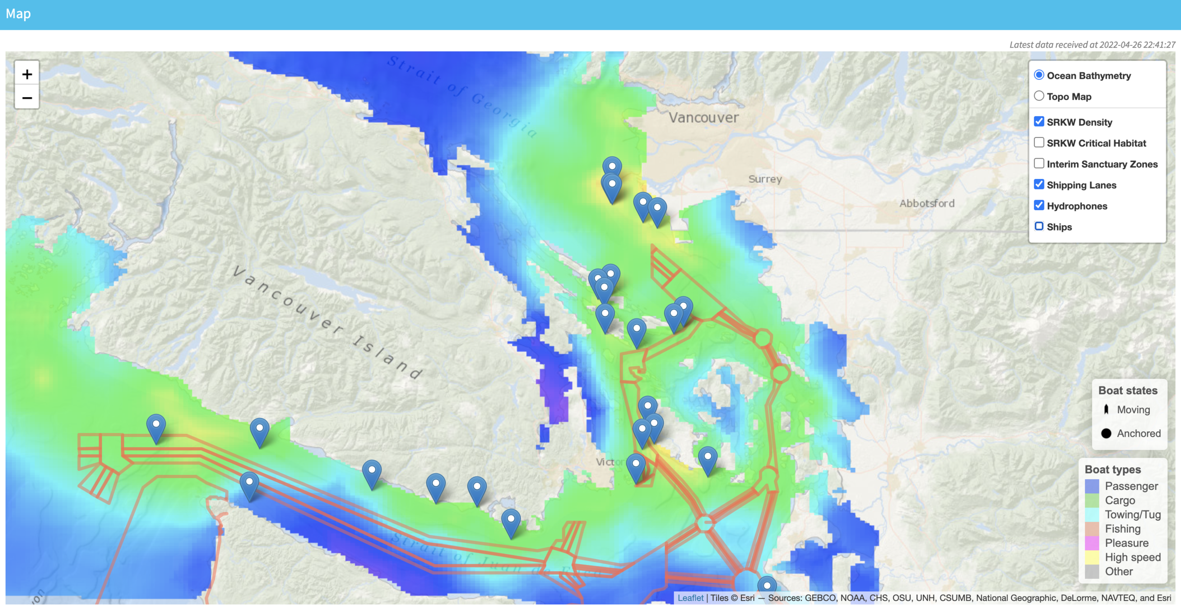Select the Ocean Bathymetry base layer
Image resolution: width=1181 pixels, height=610 pixels.
(1039, 75)
